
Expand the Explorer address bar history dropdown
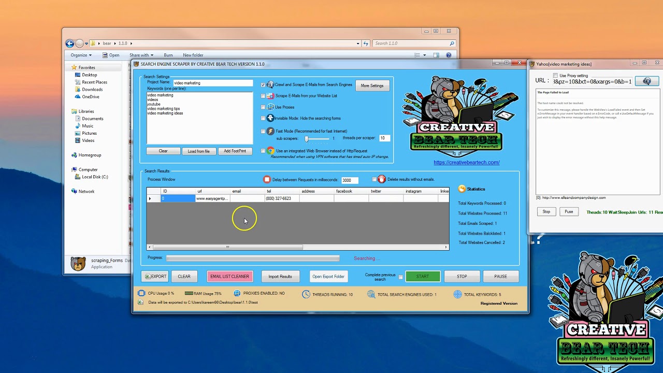[x=358, y=44]
